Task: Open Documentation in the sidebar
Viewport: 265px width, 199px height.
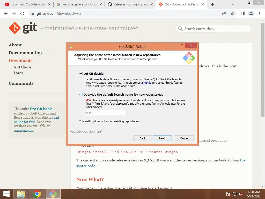Action: [x=25, y=53]
